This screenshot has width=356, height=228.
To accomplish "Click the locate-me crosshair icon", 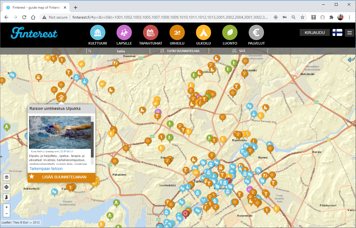I will pos(7,187).
